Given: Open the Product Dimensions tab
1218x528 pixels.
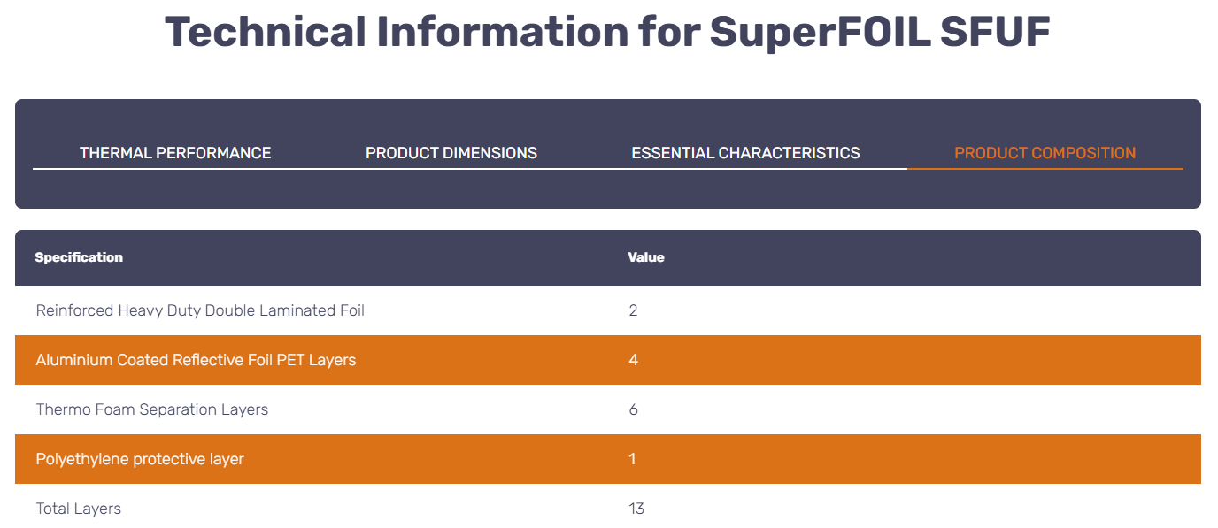Looking at the screenshot, I should [x=451, y=153].
